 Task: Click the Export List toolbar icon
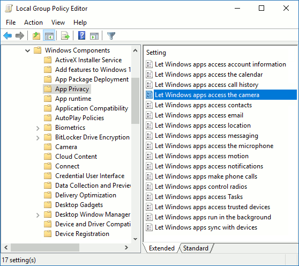point(65,36)
